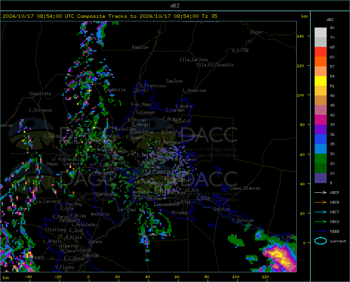Click the 'L_Dormida' map label

243,221
